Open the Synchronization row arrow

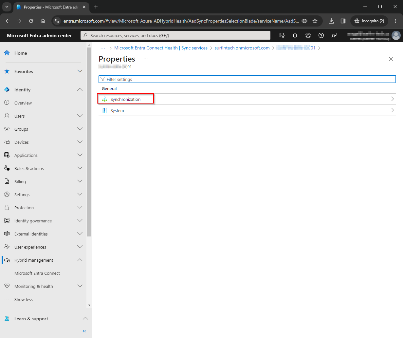pyautogui.click(x=393, y=99)
